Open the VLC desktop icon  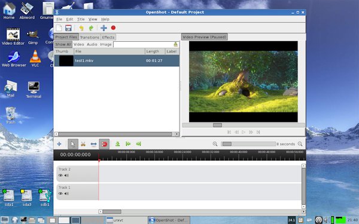click(x=35, y=59)
